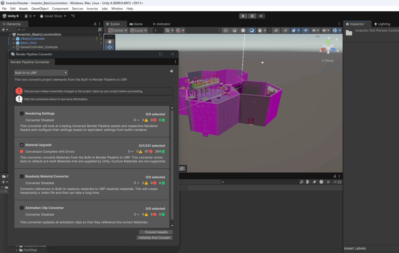Screen dimensions: 399x253
Task: Click the Project search field
Action: (260, 182)
